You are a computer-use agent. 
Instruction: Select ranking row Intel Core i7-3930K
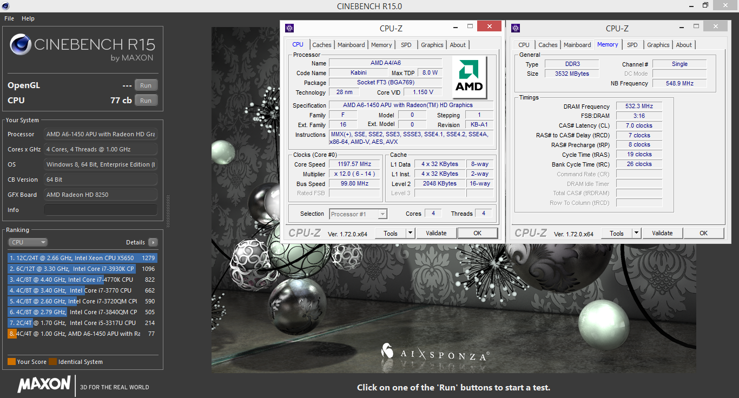point(82,269)
